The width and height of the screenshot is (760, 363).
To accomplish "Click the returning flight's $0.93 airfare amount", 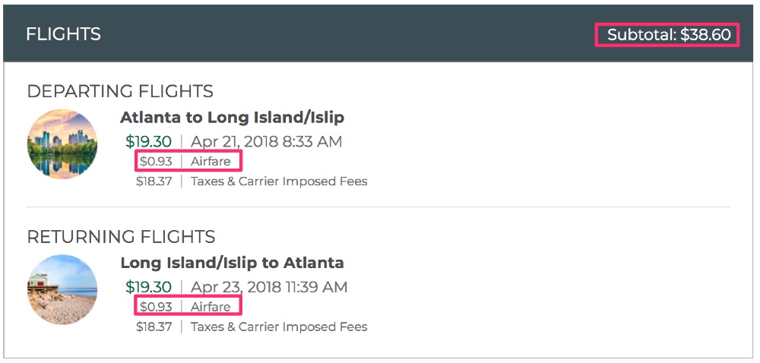I will (155, 307).
